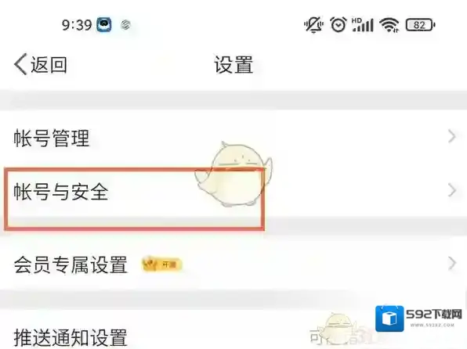This screenshot has height=349, width=467.
Task: Tap the gold VIP crown badge
Action: [x=161, y=264]
